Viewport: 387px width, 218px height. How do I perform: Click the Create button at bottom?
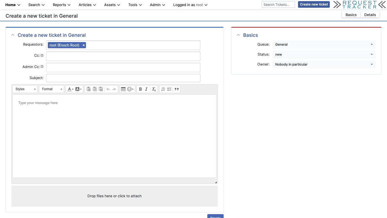click(215, 216)
